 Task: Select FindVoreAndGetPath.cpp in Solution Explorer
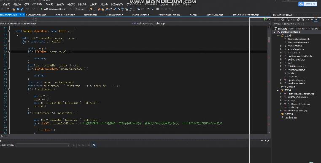coord(301,94)
